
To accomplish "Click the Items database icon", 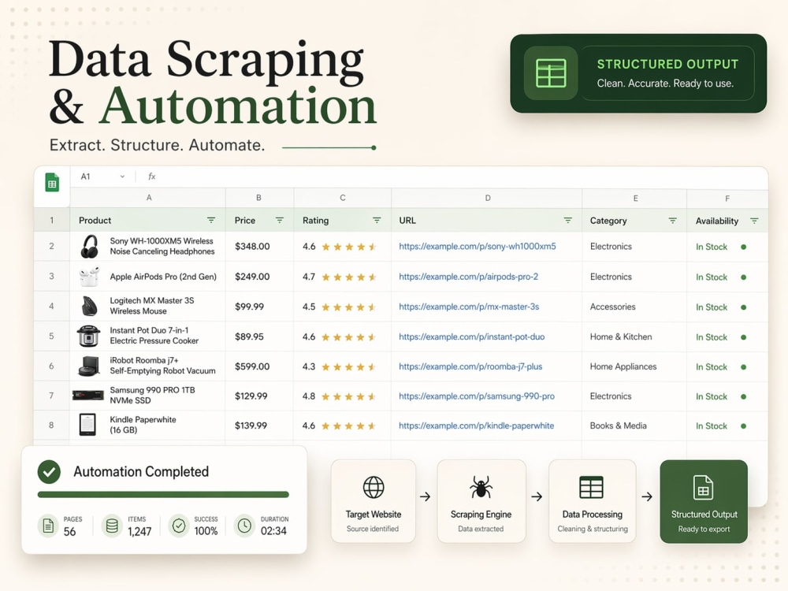I will click(112, 526).
